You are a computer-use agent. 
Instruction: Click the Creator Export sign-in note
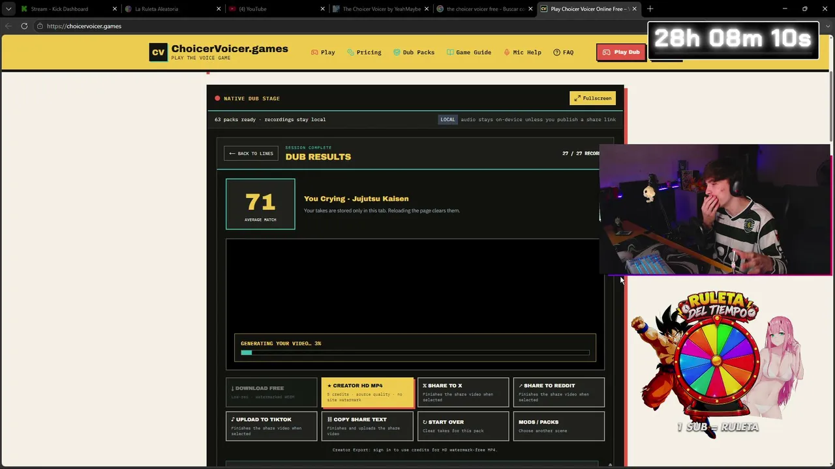tap(415, 449)
